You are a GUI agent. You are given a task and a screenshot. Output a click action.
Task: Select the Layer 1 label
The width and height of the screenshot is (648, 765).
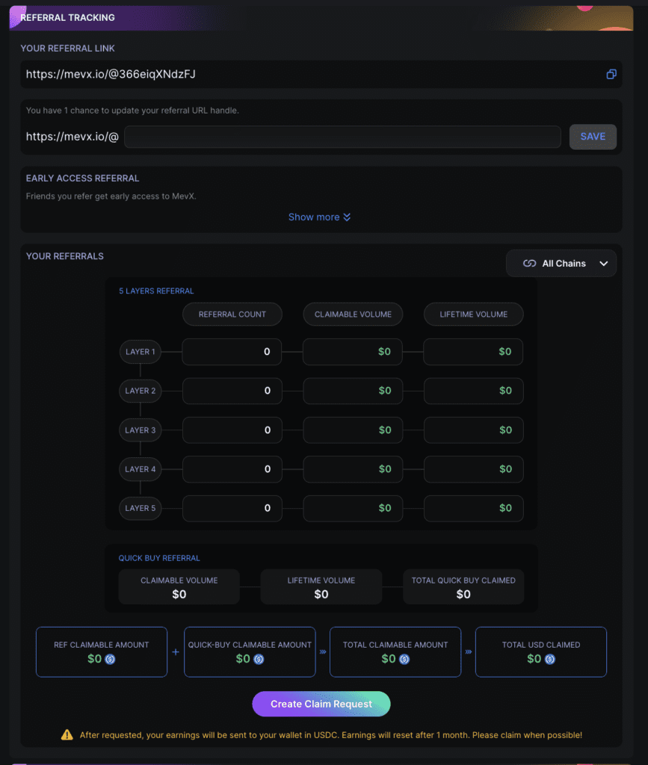pyautogui.click(x=140, y=352)
